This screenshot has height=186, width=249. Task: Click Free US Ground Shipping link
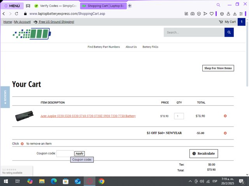click(x=56, y=22)
